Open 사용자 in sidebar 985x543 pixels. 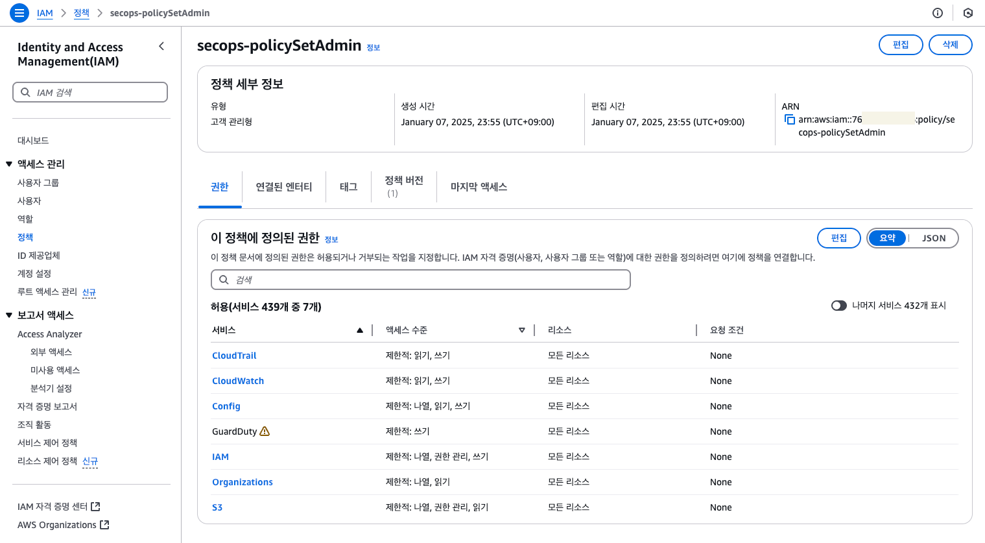(x=29, y=201)
